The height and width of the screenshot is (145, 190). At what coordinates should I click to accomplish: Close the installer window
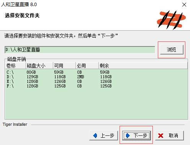tap(184, 5)
